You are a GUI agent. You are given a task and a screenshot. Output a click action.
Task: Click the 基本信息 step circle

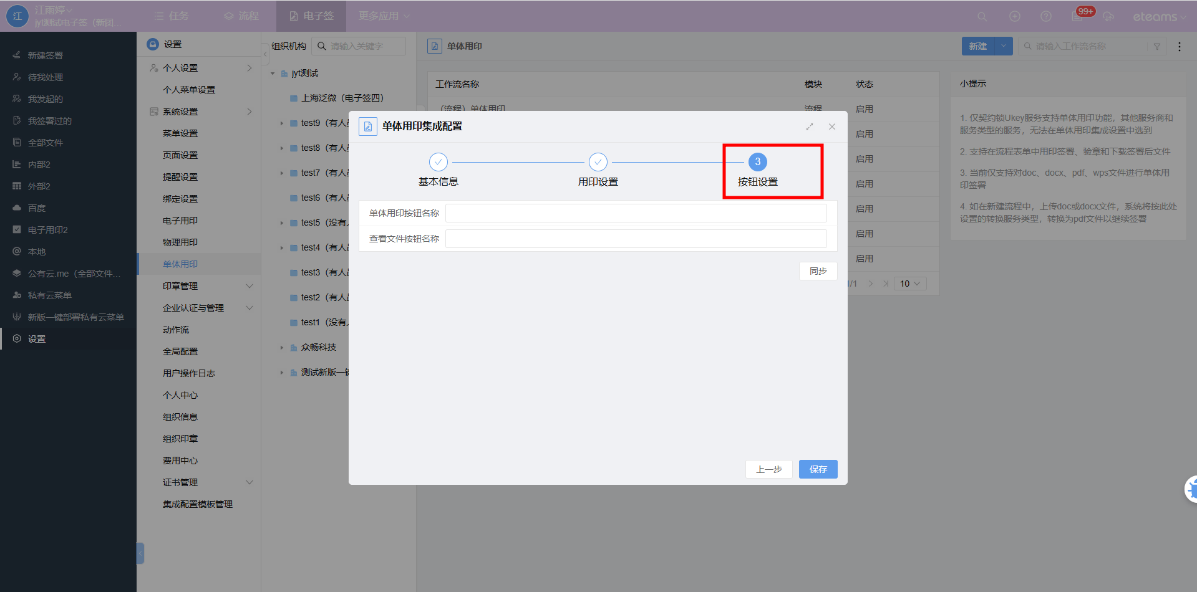439,162
